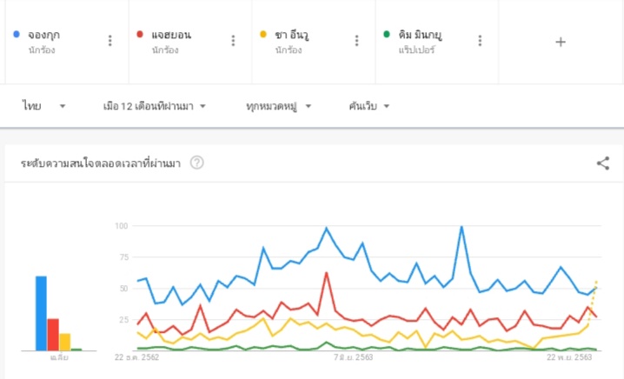This screenshot has width=624, height=379.
Task: Click the red line peak near 7 มิ.ย.
Action: pyautogui.click(x=327, y=273)
